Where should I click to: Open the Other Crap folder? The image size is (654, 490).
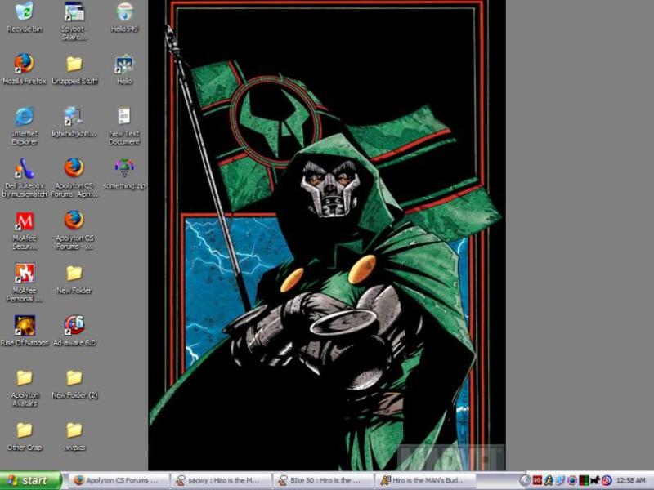pos(25,430)
